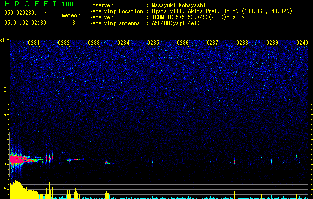Click the Receiving Location label
The width and height of the screenshot is (313, 199).
116,11
